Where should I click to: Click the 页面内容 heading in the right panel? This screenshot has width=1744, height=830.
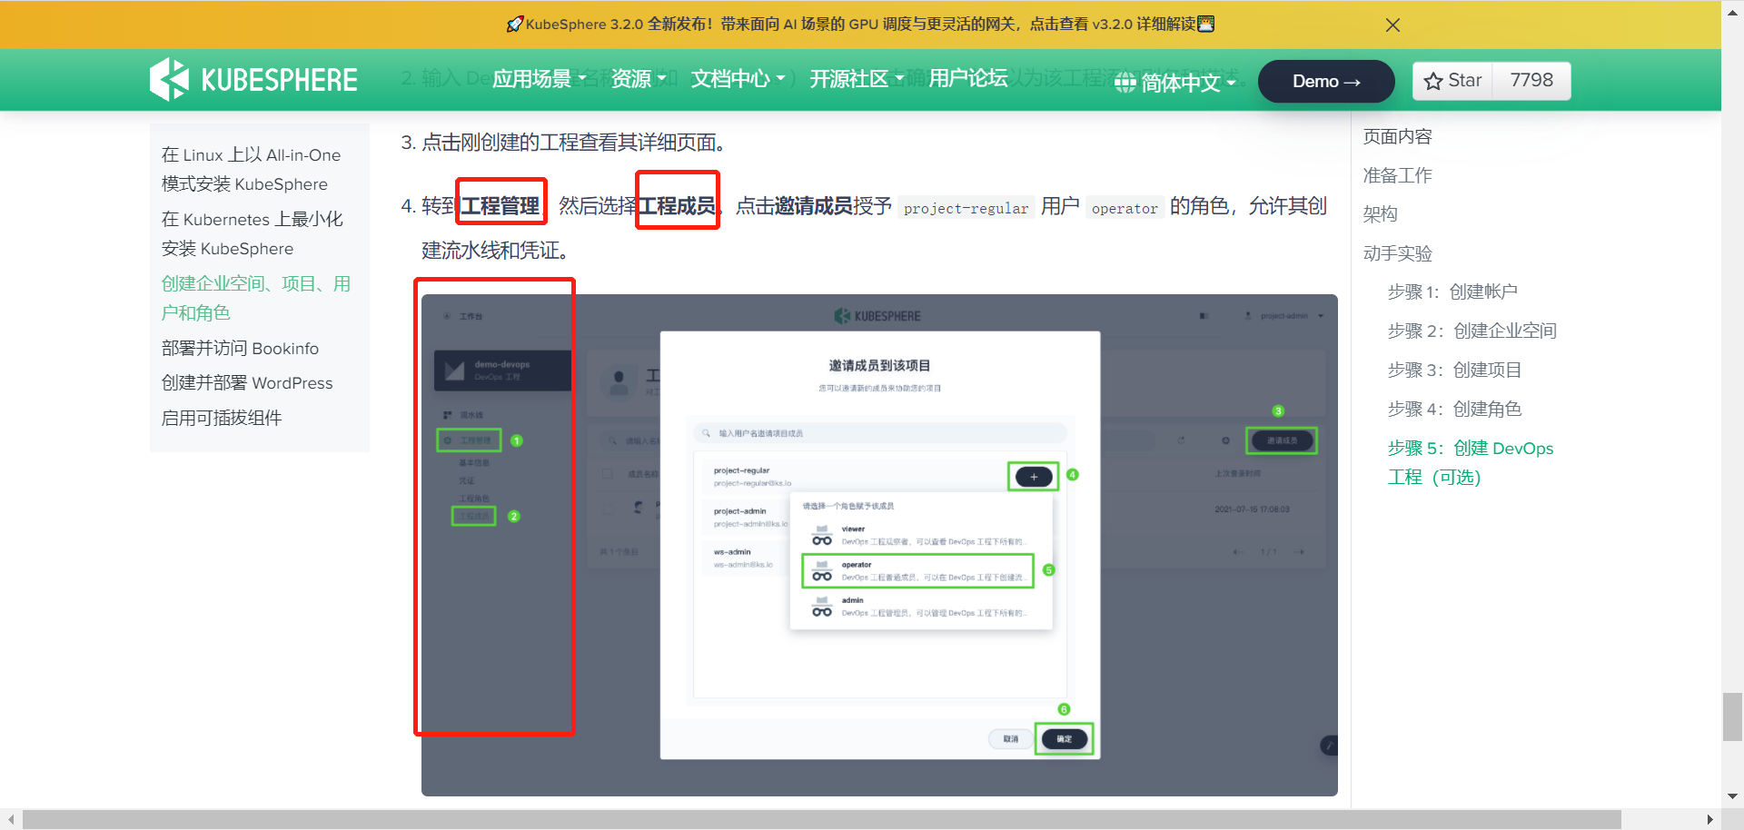point(1397,136)
